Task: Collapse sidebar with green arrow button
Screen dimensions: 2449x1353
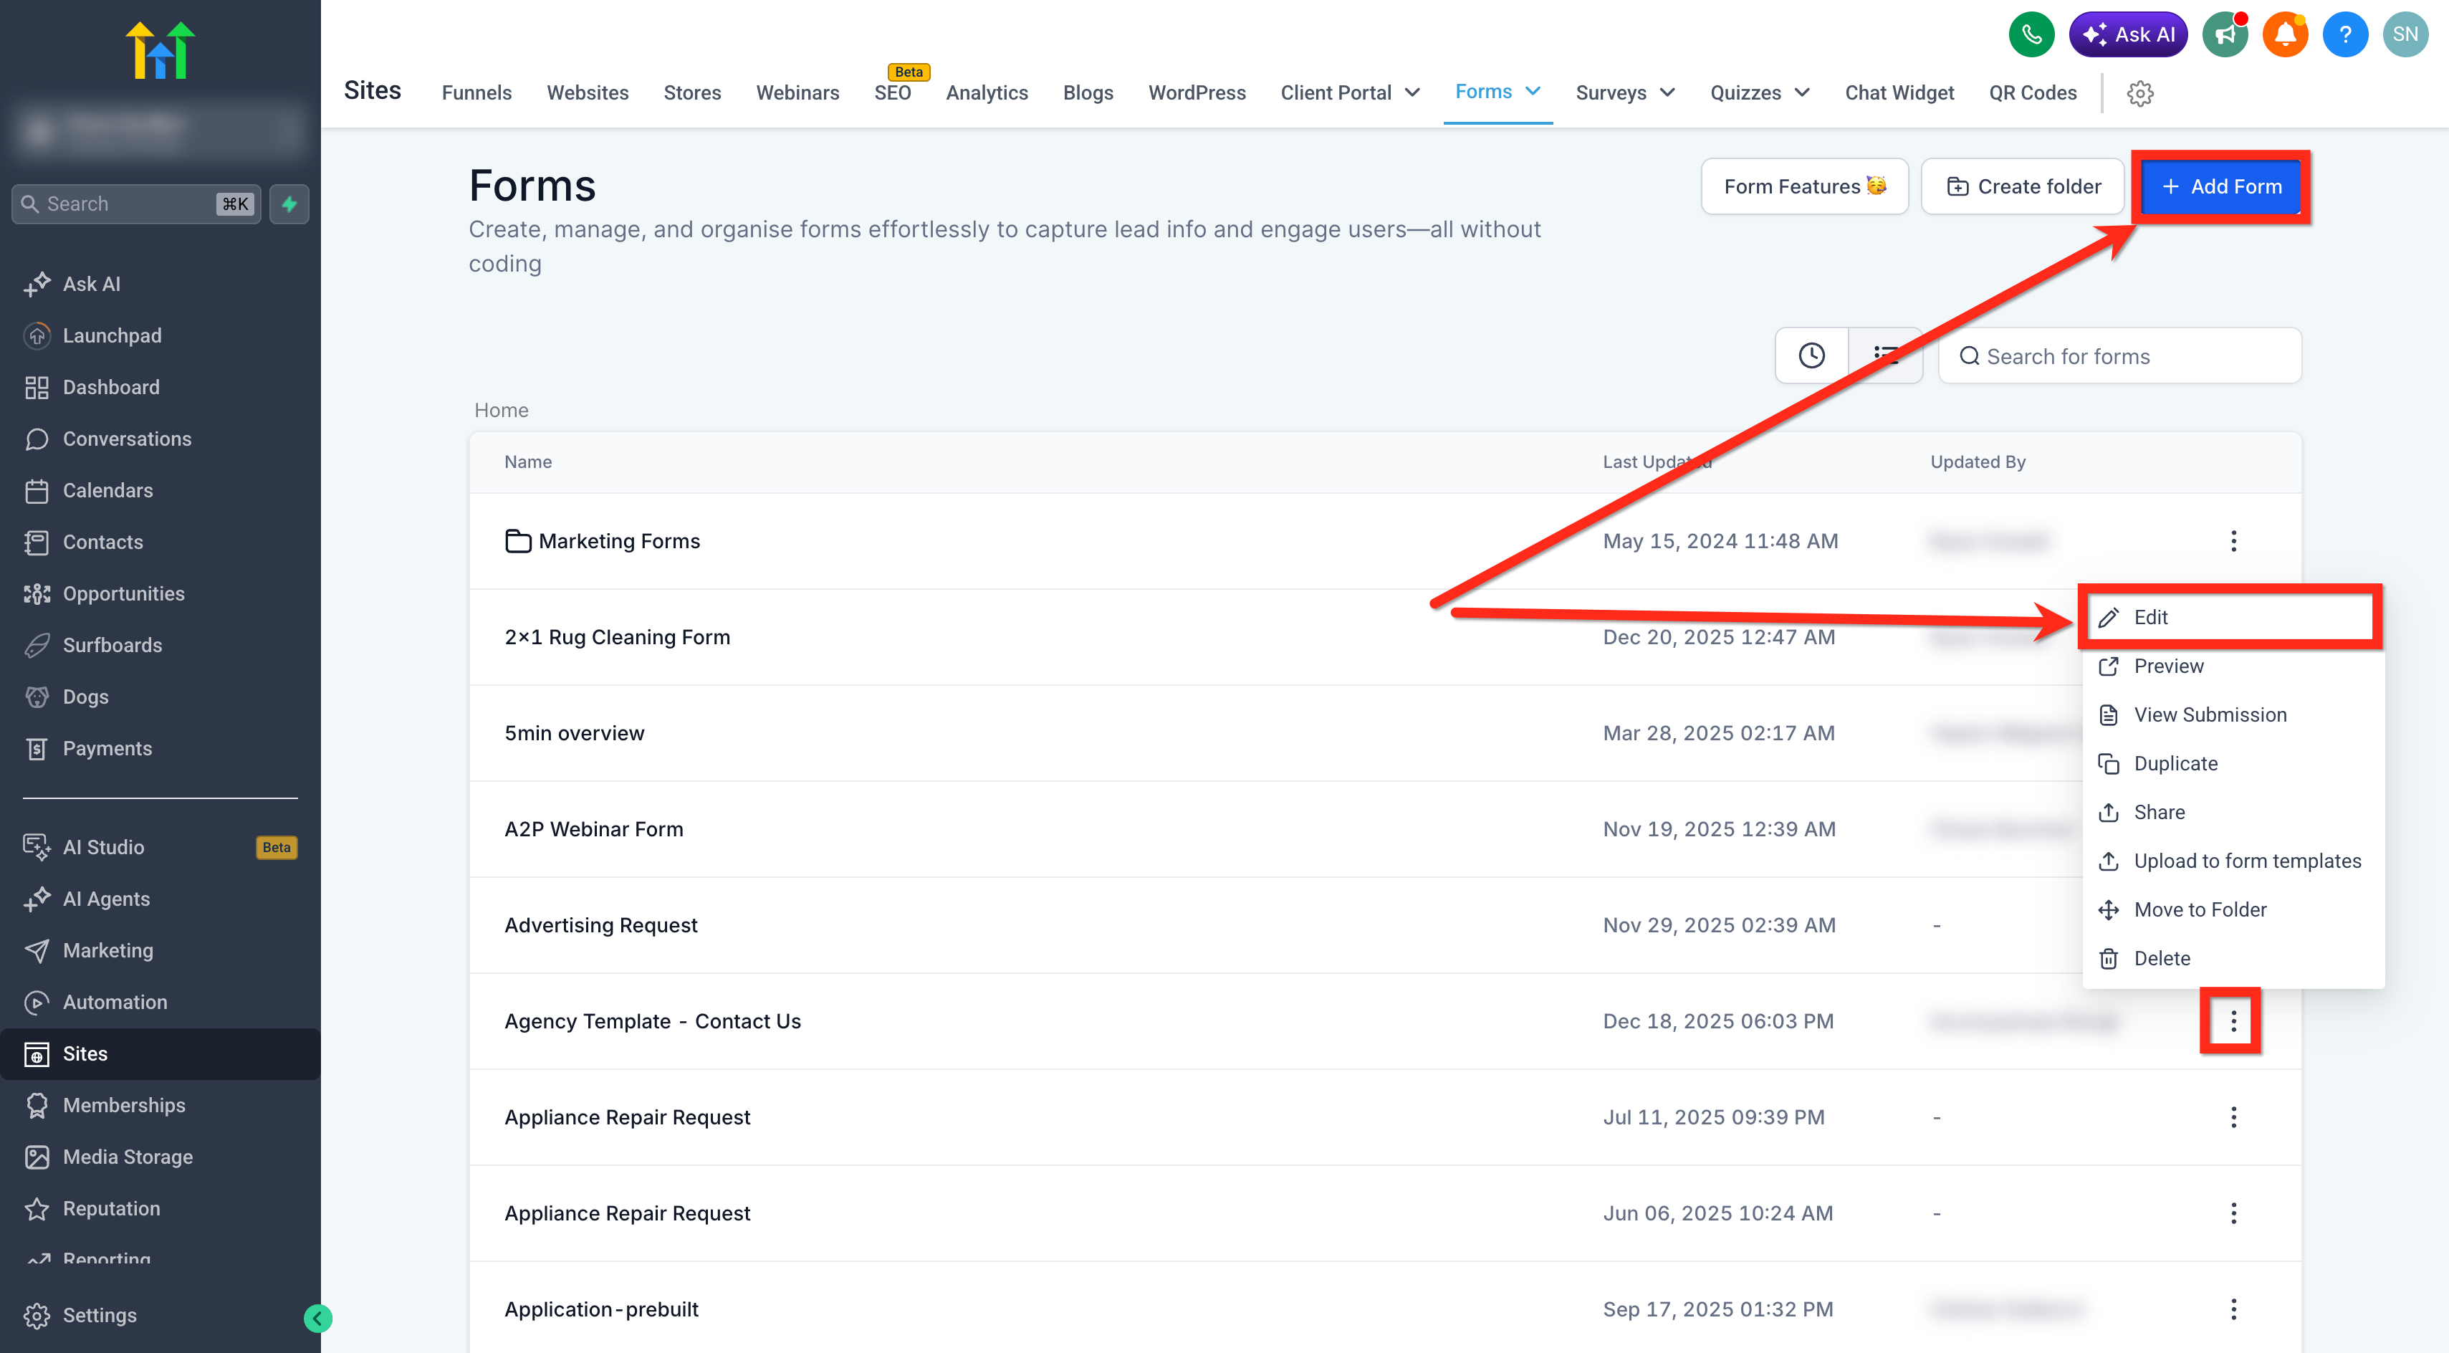Action: 317,1318
